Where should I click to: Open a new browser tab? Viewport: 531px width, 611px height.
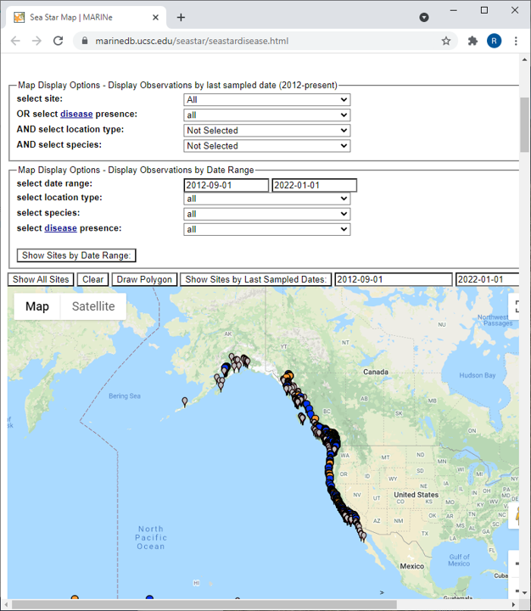pyautogui.click(x=181, y=18)
